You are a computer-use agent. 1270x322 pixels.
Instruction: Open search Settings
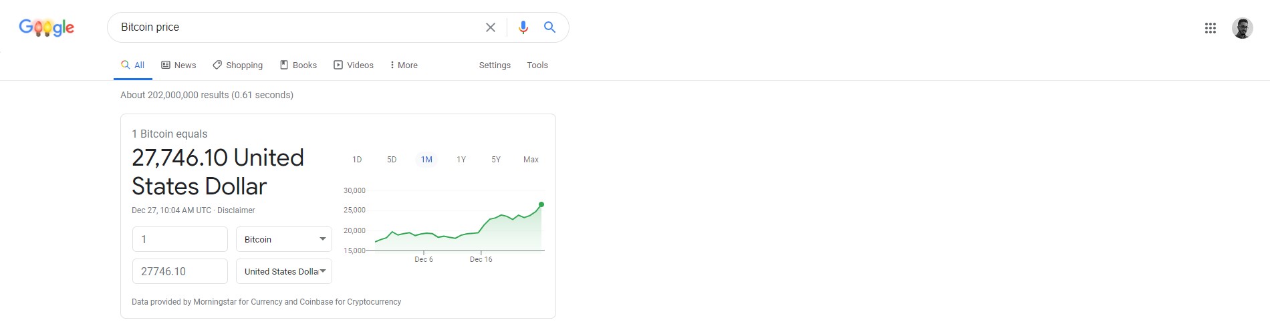pyautogui.click(x=495, y=65)
